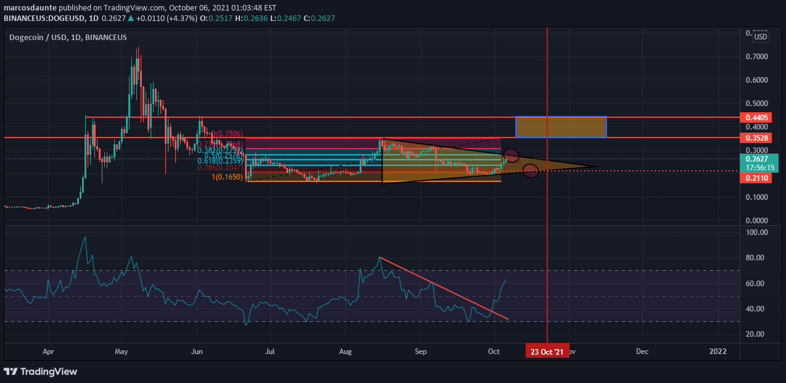Select the upper purple circle on triangle
This screenshot has width=786, height=383.
(x=511, y=156)
